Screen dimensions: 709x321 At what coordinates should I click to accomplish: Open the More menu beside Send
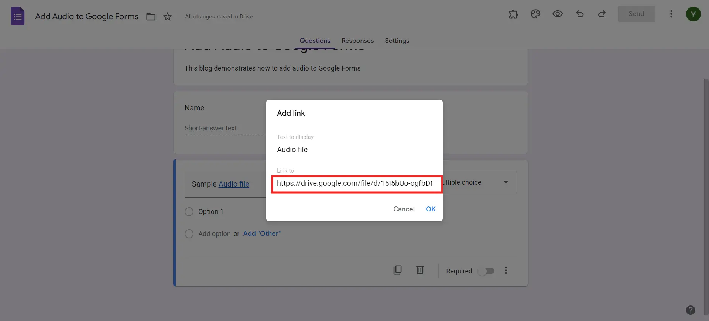[x=671, y=14]
